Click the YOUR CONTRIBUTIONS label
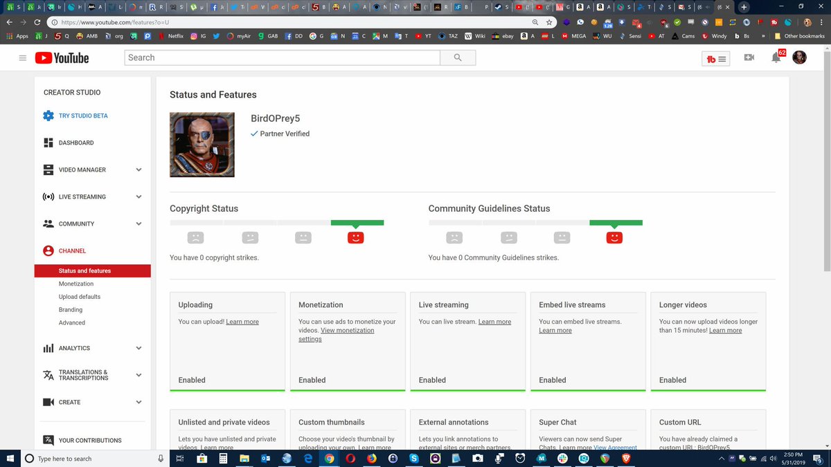 tap(90, 440)
